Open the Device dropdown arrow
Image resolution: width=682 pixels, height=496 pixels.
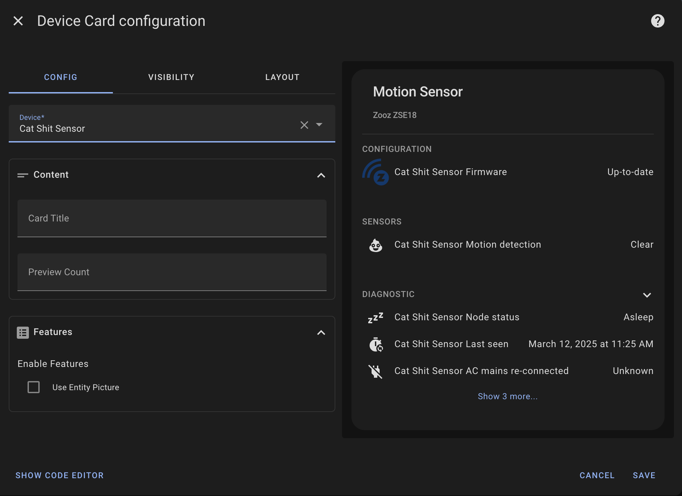(319, 125)
